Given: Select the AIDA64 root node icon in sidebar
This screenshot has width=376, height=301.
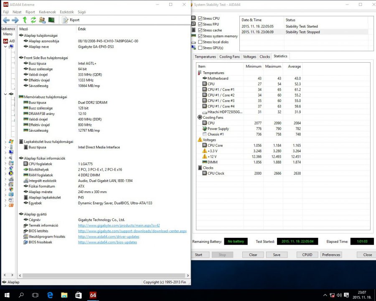Looking at the screenshot, I should click(5, 41).
